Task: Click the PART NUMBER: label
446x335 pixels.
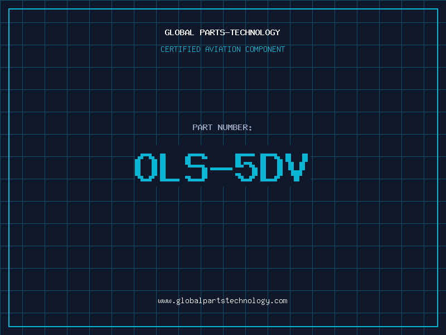Action: [x=222, y=127]
